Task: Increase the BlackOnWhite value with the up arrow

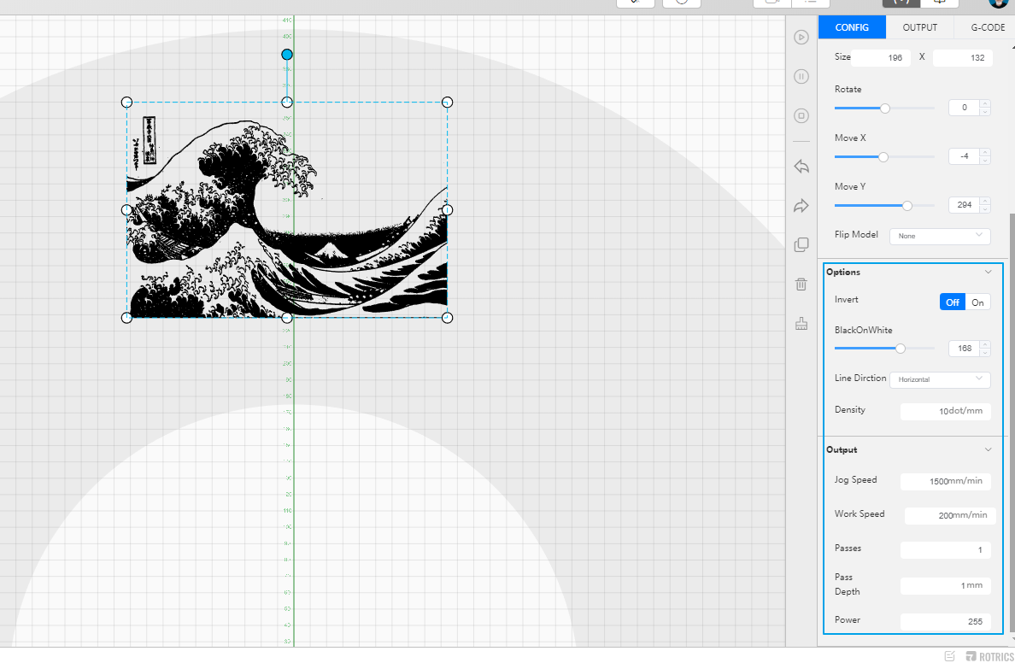Action: [x=984, y=344]
